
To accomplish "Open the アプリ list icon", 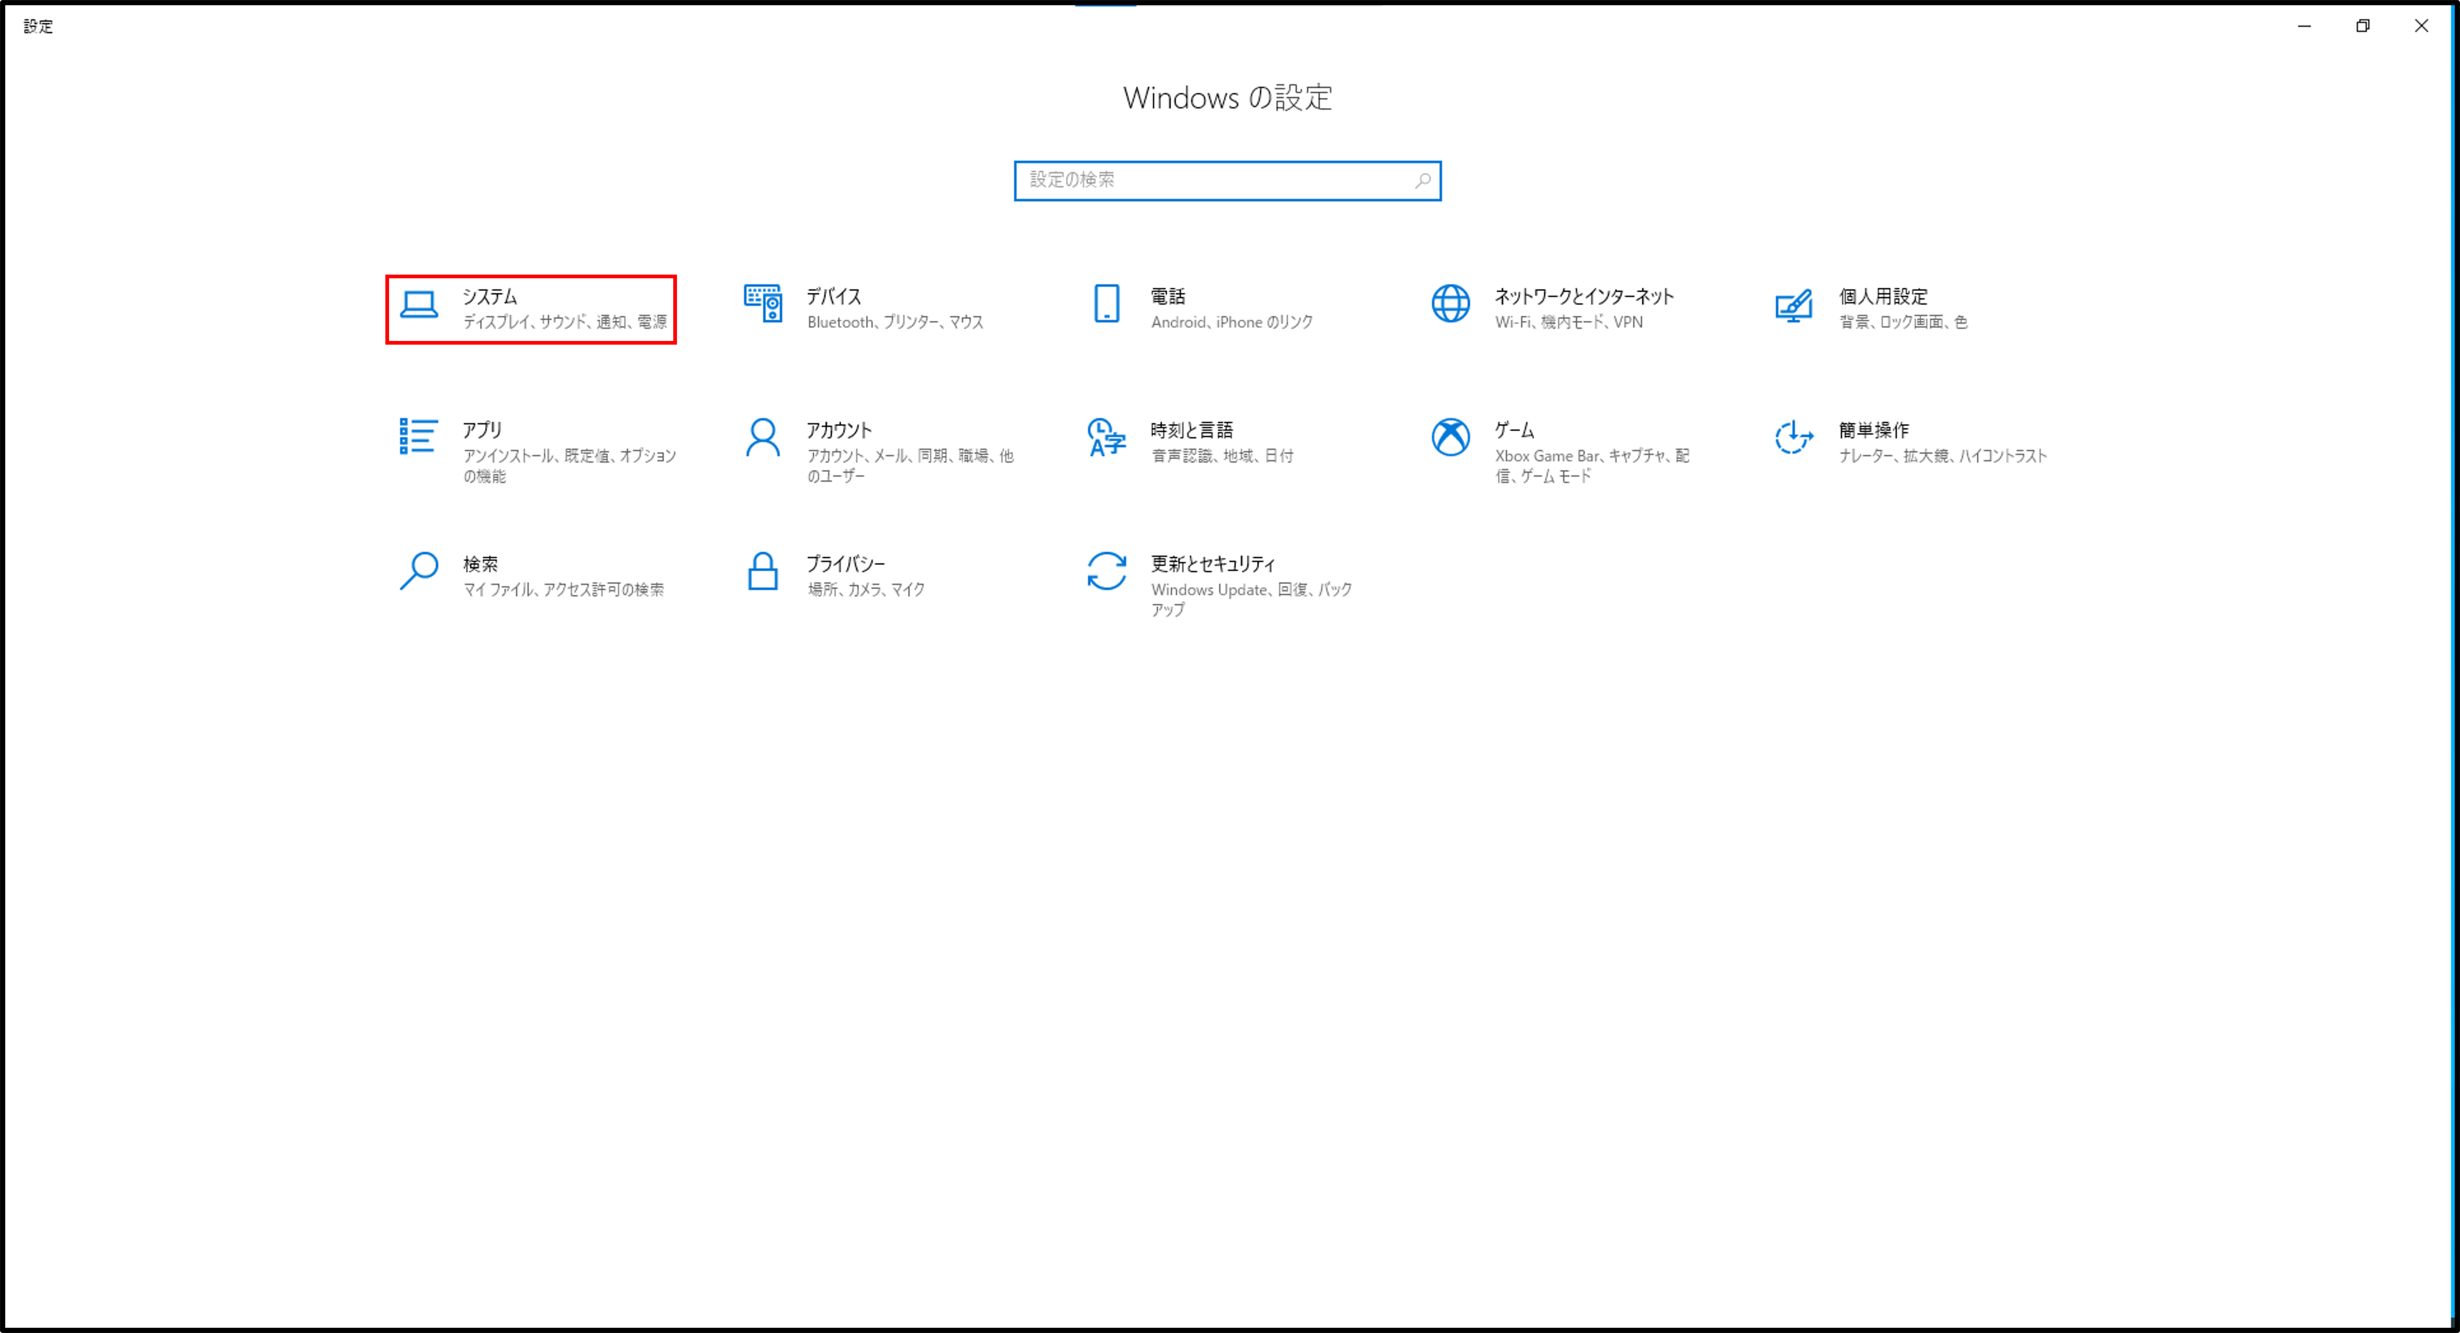I will point(418,437).
